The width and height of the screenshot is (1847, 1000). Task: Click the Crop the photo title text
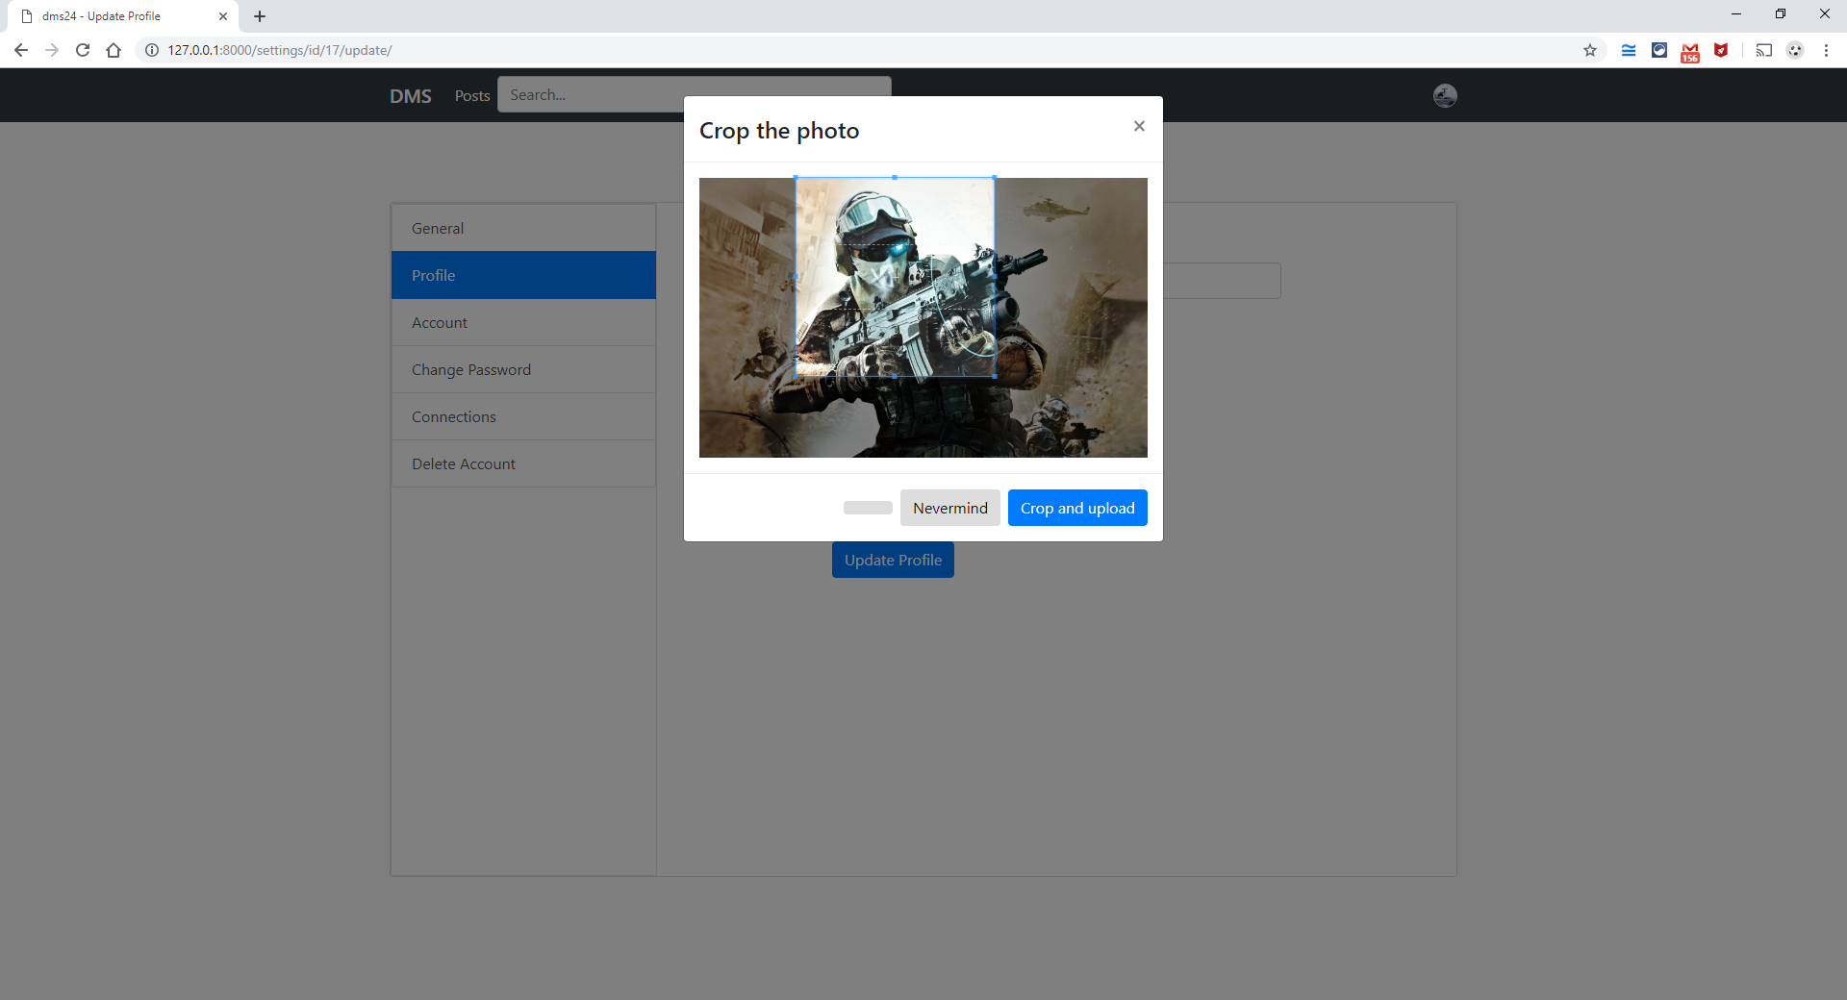[x=779, y=131]
